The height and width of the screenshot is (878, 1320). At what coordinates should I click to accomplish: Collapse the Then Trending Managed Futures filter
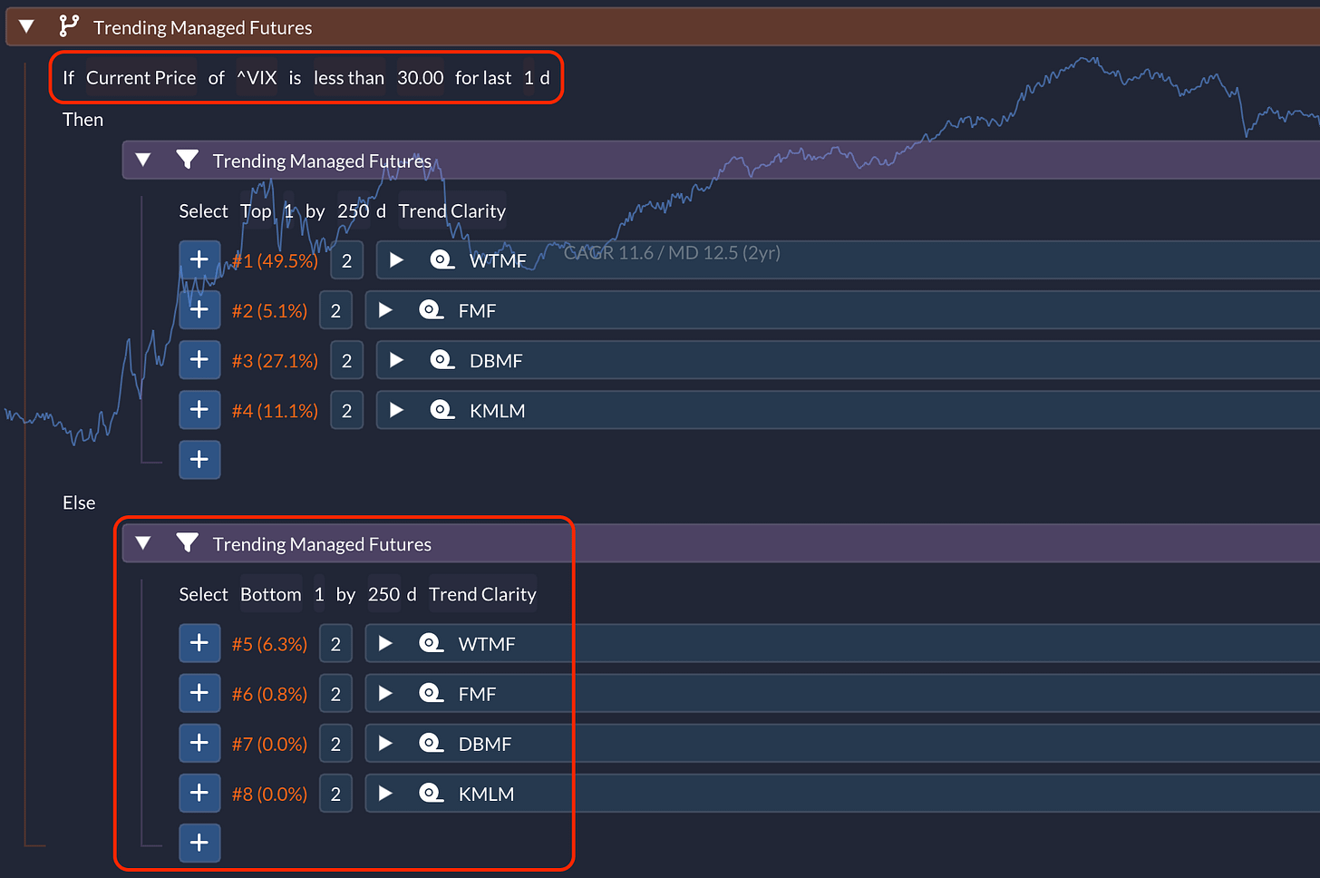[x=142, y=160]
